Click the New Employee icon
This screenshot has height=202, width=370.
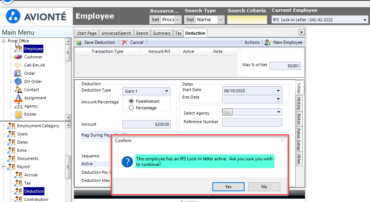coord(268,42)
